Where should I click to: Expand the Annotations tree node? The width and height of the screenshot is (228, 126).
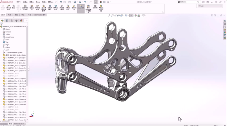(x=1, y=37)
